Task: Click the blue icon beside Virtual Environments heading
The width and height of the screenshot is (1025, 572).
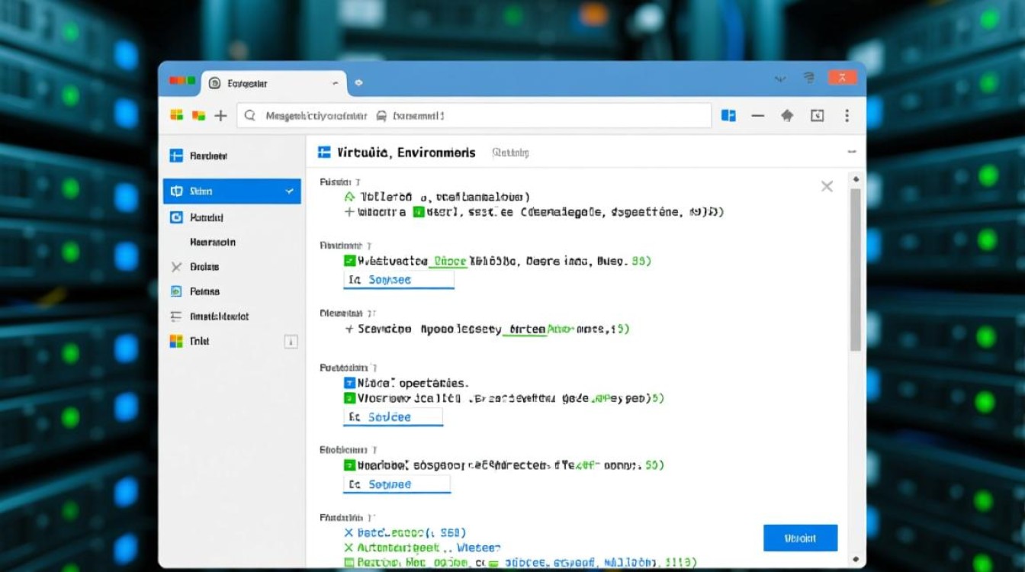Action: [324, 153]
